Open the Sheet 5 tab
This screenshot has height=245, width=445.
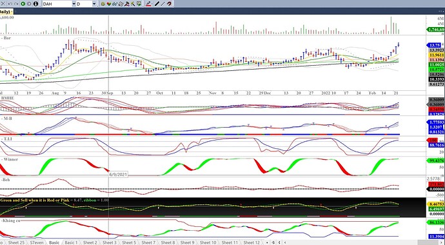click(x=129, y=242)
